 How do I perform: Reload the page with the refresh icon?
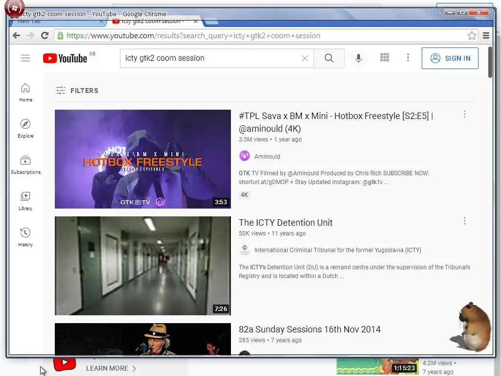point(45,35)
